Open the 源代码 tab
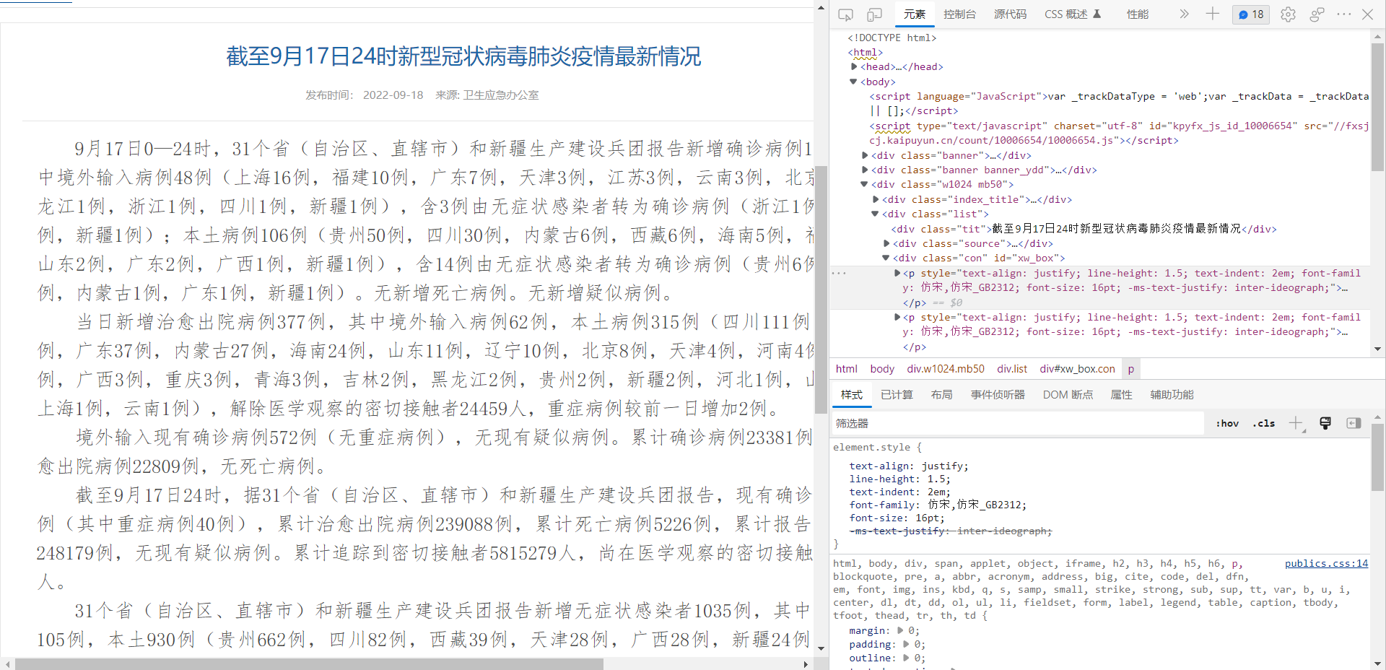The width and height of the screenshot is (1386, 670). coord(1010,14)
